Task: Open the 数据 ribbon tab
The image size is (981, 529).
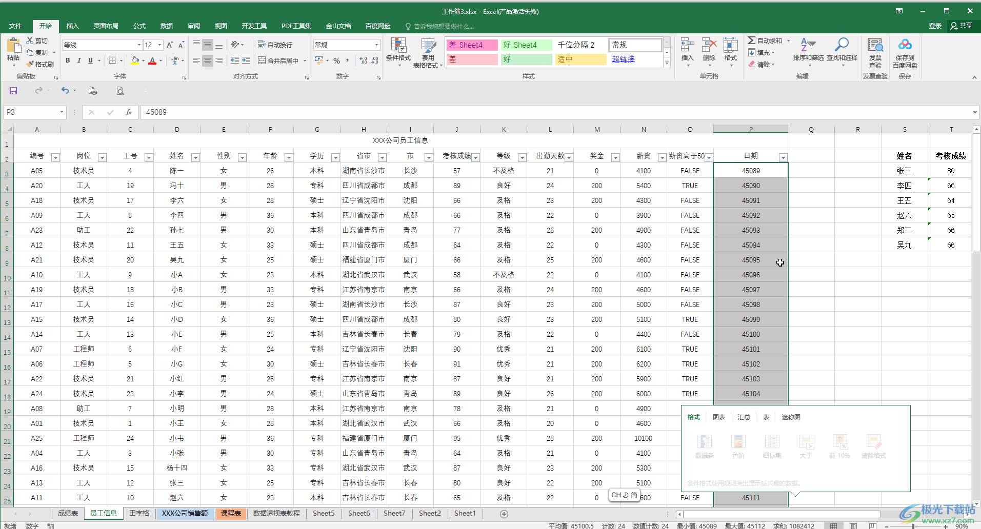Action: [167, 26]
